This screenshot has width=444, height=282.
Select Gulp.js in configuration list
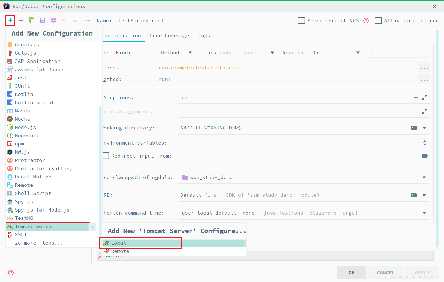(52, 53)
